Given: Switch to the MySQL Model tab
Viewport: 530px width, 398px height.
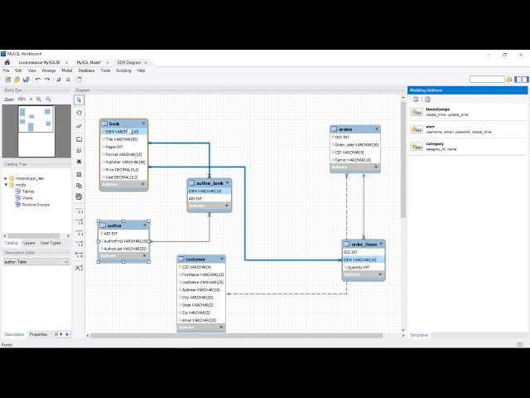Looking at the screenshot, I should tap(89, 63).
